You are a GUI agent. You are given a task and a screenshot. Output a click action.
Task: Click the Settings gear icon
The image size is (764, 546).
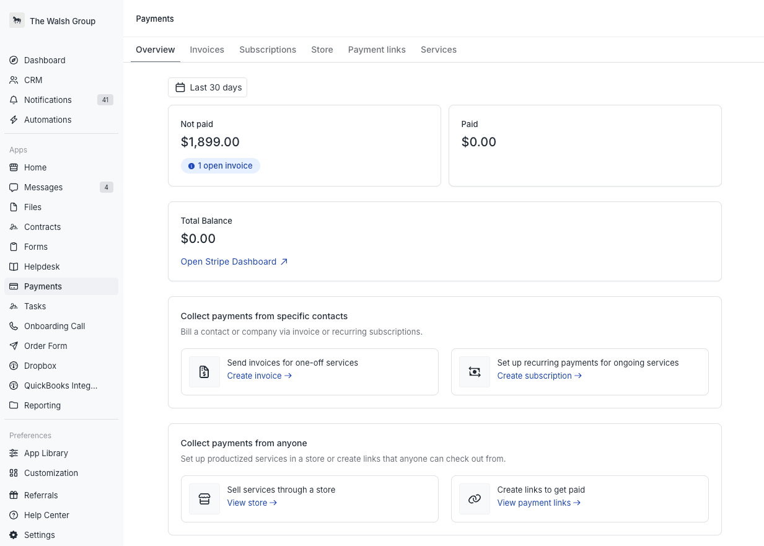tap(14, 535)
